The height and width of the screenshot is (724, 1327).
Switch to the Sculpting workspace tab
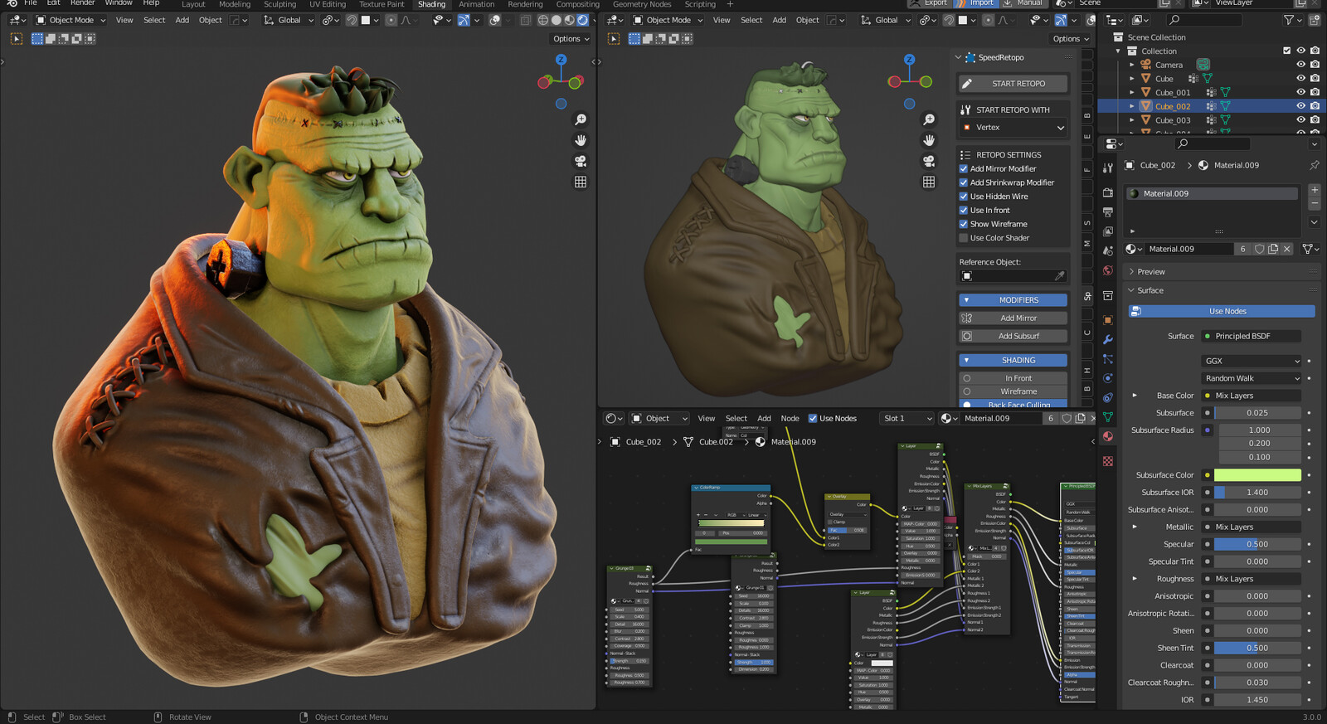pos(279,4)
